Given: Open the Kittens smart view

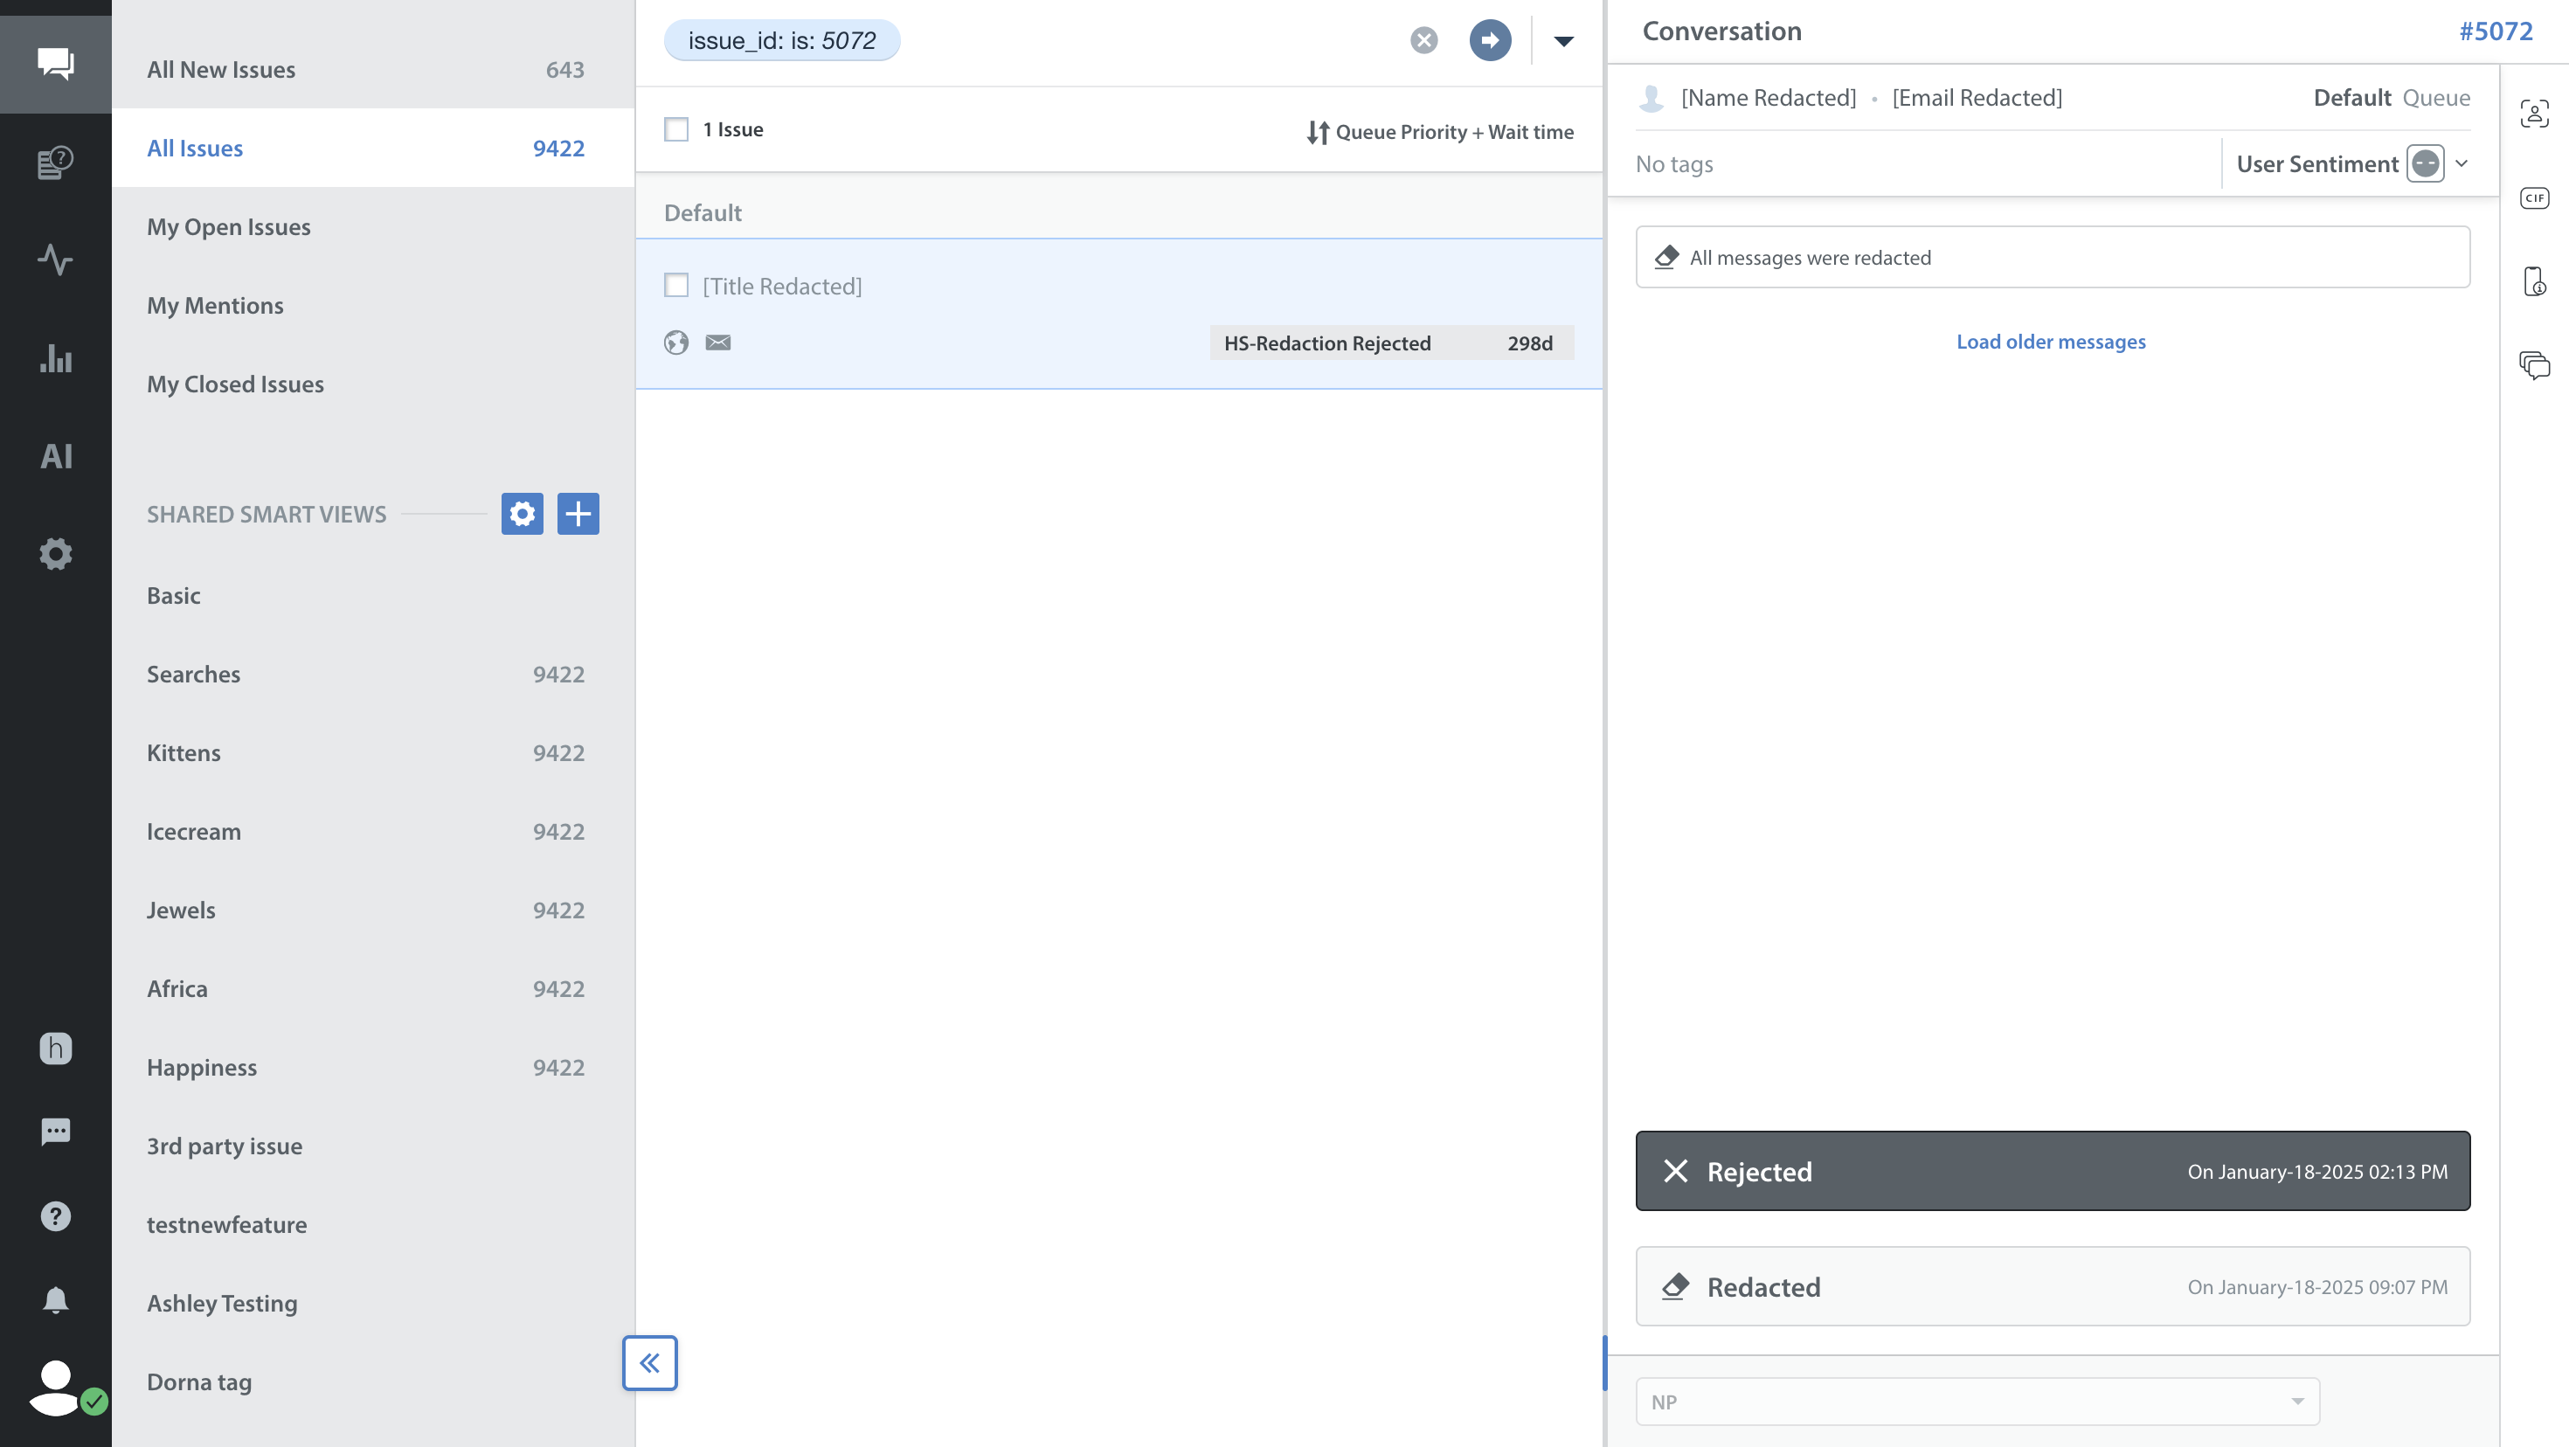Looking at the screenshot, I should coord(183,753).
